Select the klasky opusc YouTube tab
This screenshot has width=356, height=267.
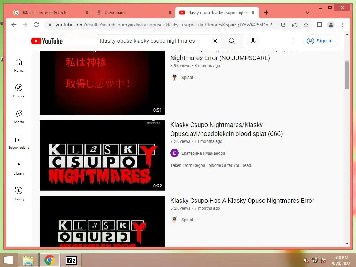click(217, 13)
